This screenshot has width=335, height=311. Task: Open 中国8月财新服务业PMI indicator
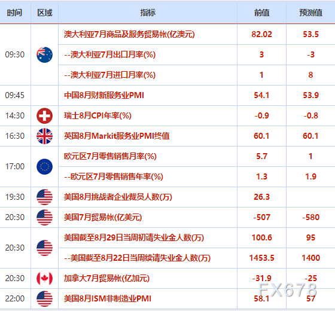[104, 95]
